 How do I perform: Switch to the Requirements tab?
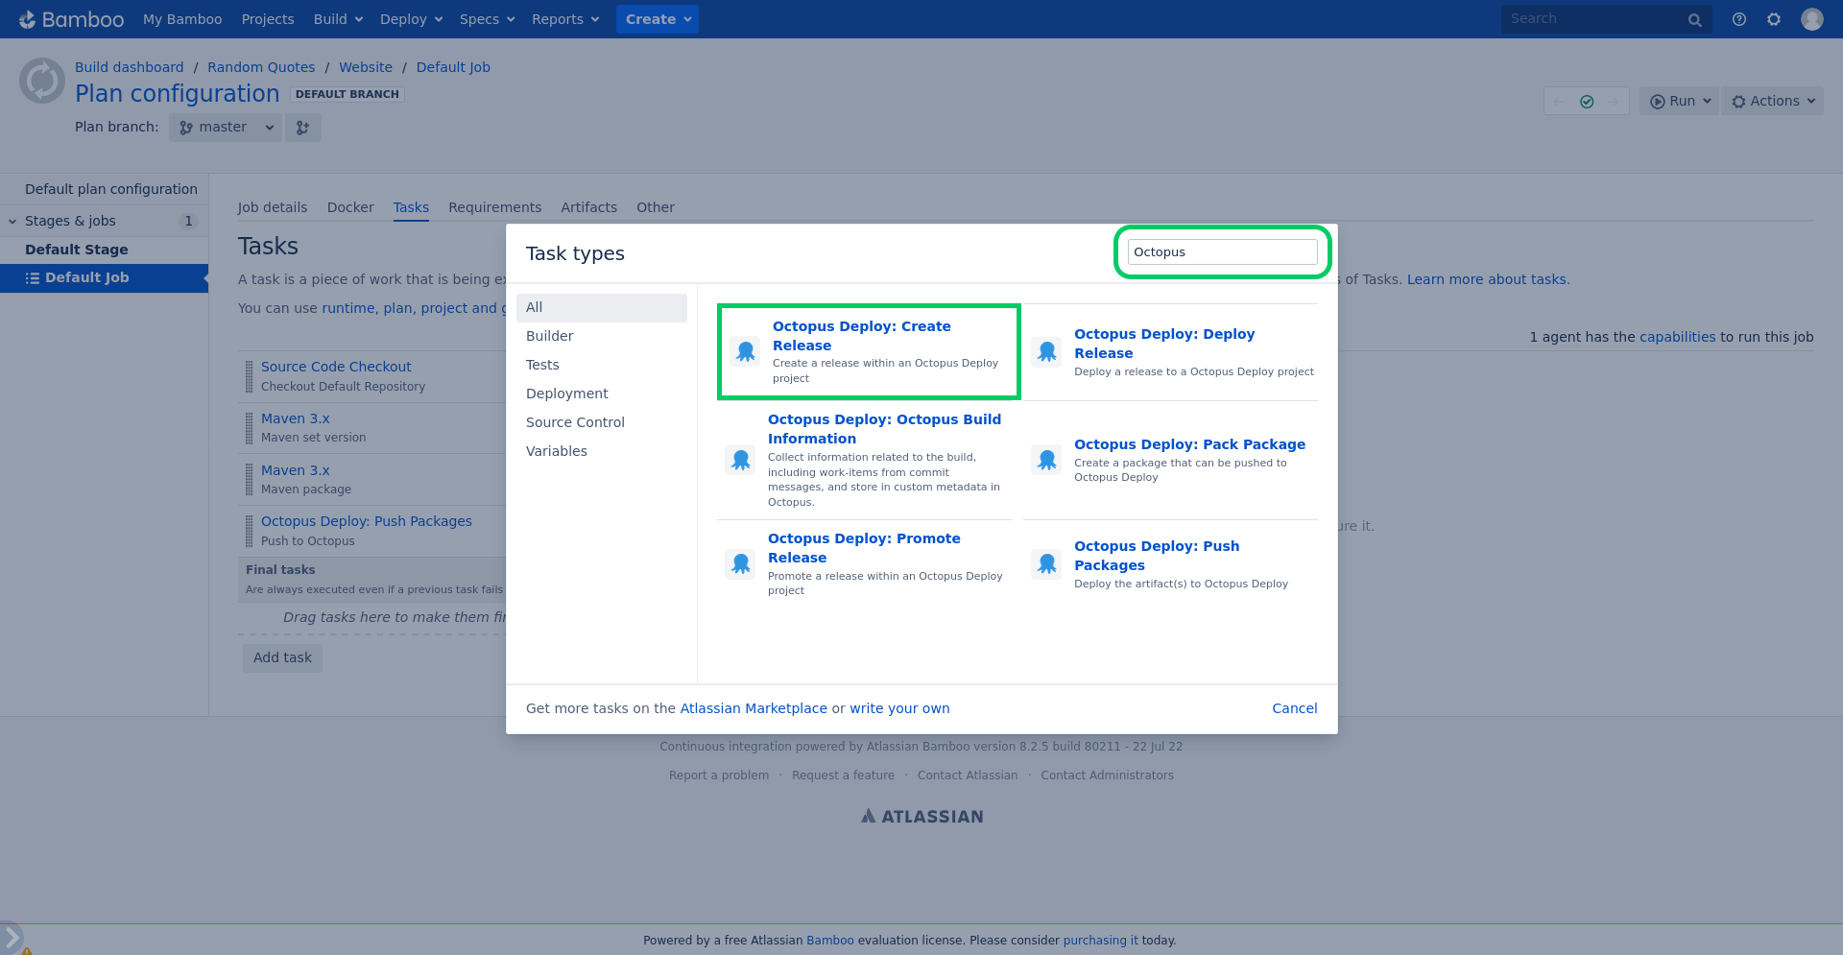494,207
